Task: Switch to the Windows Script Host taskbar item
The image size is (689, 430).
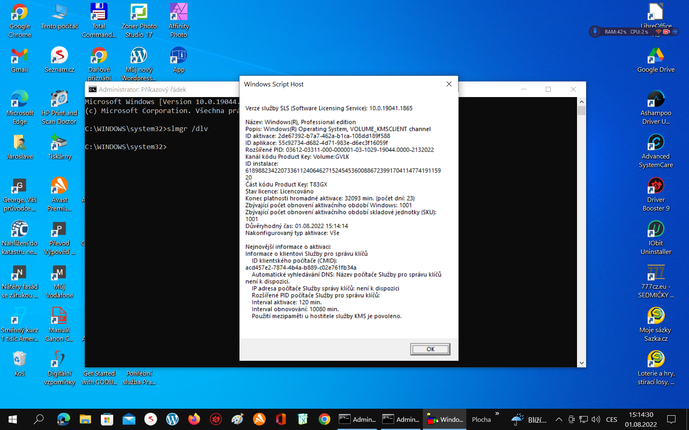Action: (445, 419)
